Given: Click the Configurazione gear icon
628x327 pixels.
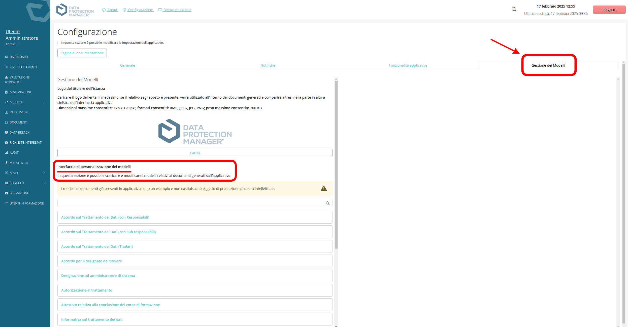Looking at the screenshot, I should coord(124,10).
